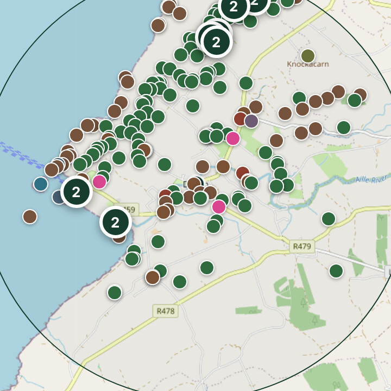391x391 pixels.
Task: Expand the cluster of 2 near R459 label
Action: coord(116,222)
